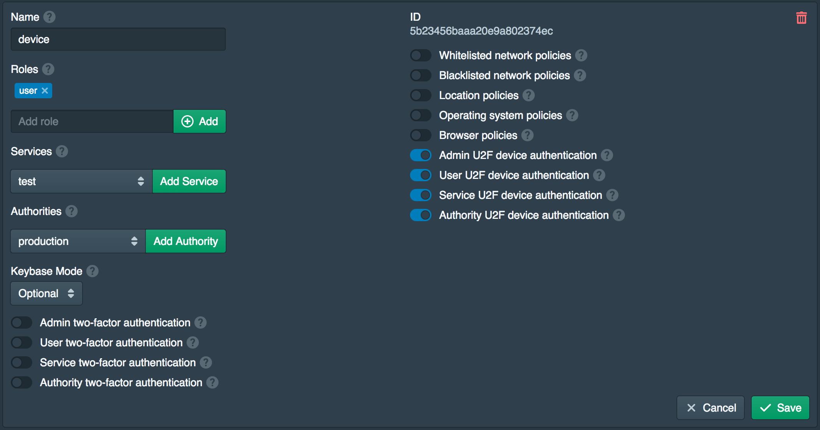Open the test services dropdown
Viewport: 820px width, 430px height.
[x=81, y=181]
